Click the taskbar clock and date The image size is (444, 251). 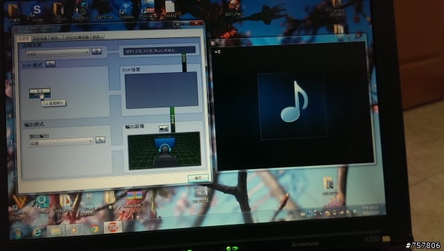[371, 211]
